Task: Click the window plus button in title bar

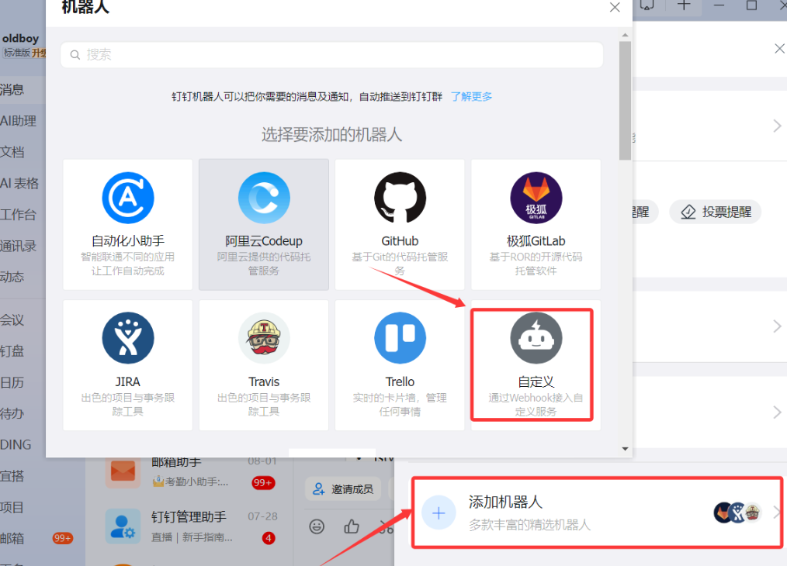Action: 684,5
